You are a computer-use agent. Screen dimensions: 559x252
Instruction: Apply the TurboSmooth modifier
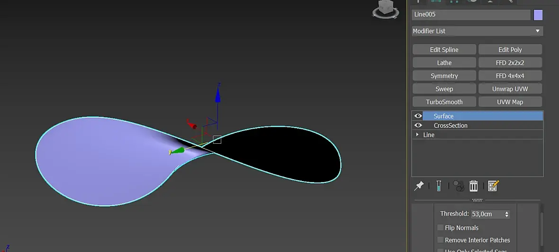[x=444, y=102]
